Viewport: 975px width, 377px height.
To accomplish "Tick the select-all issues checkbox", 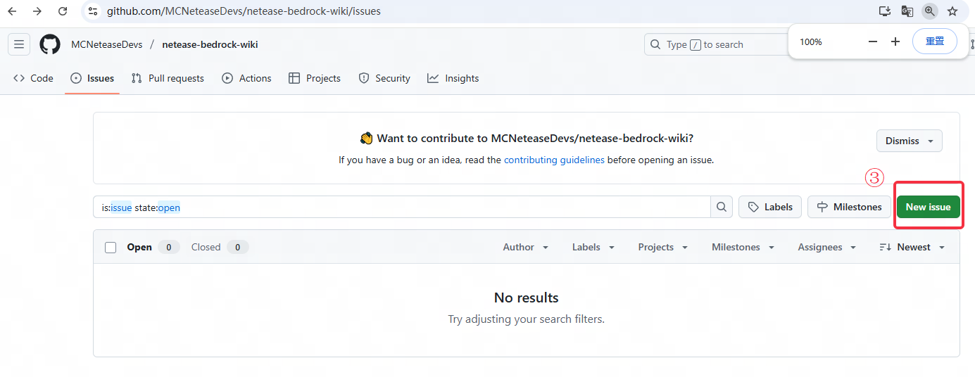I will point(111,248).
